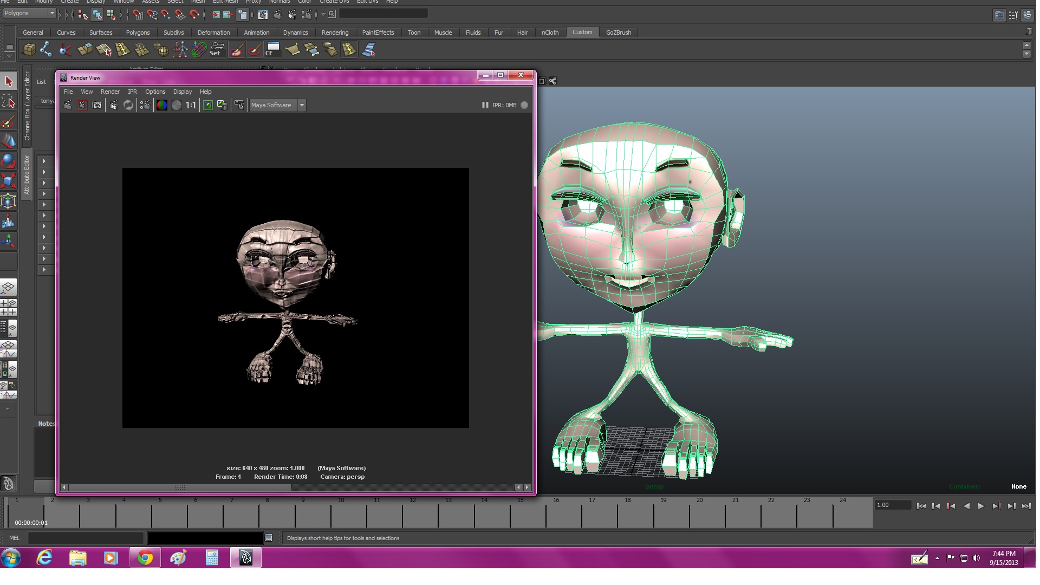
Task: Click the Refresh IPR image icon
Action: click(x=128, y=105)
